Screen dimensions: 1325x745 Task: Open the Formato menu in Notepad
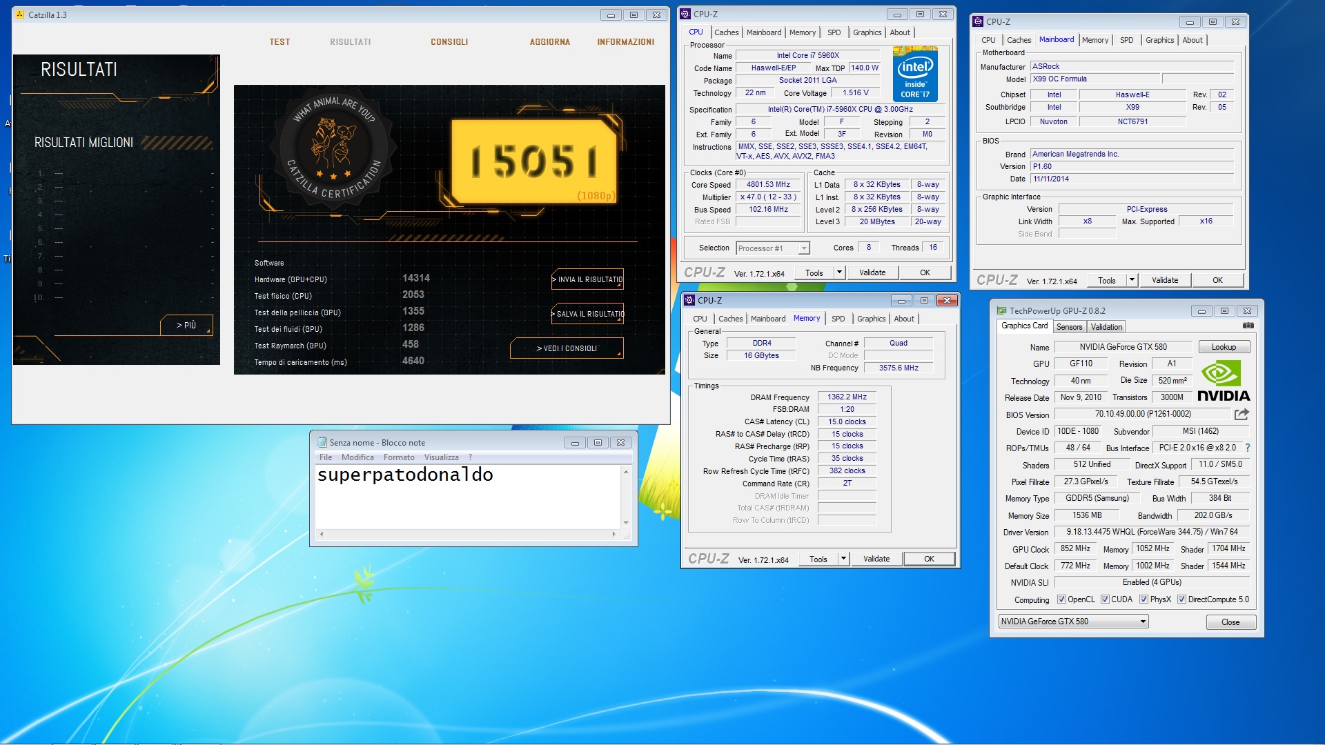tap(399, 457)
